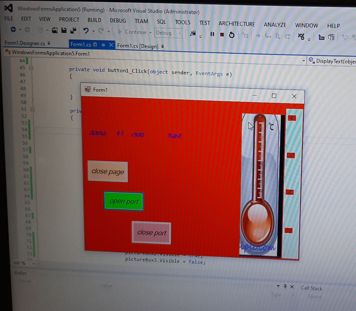Open the Autos panel window options dropdown arrow
The image size is (356, 311).
278,286
